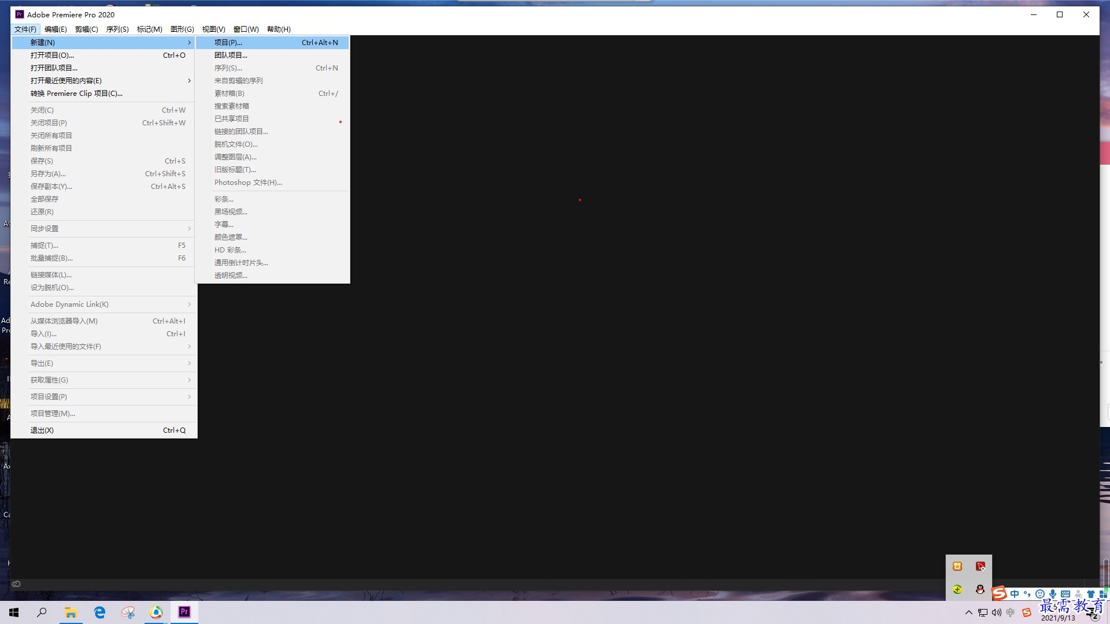
Task: Click the network icon in system tray
Action: point(983,612)
